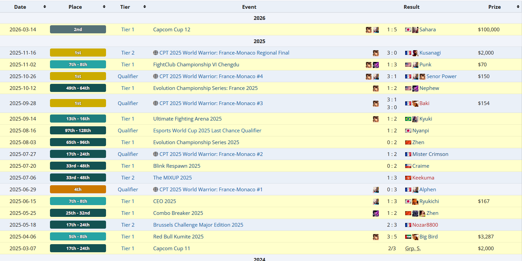Click the character icon beside Punk's name
Image resolution: width=522 pixels, height=261 pixels.
415,65
